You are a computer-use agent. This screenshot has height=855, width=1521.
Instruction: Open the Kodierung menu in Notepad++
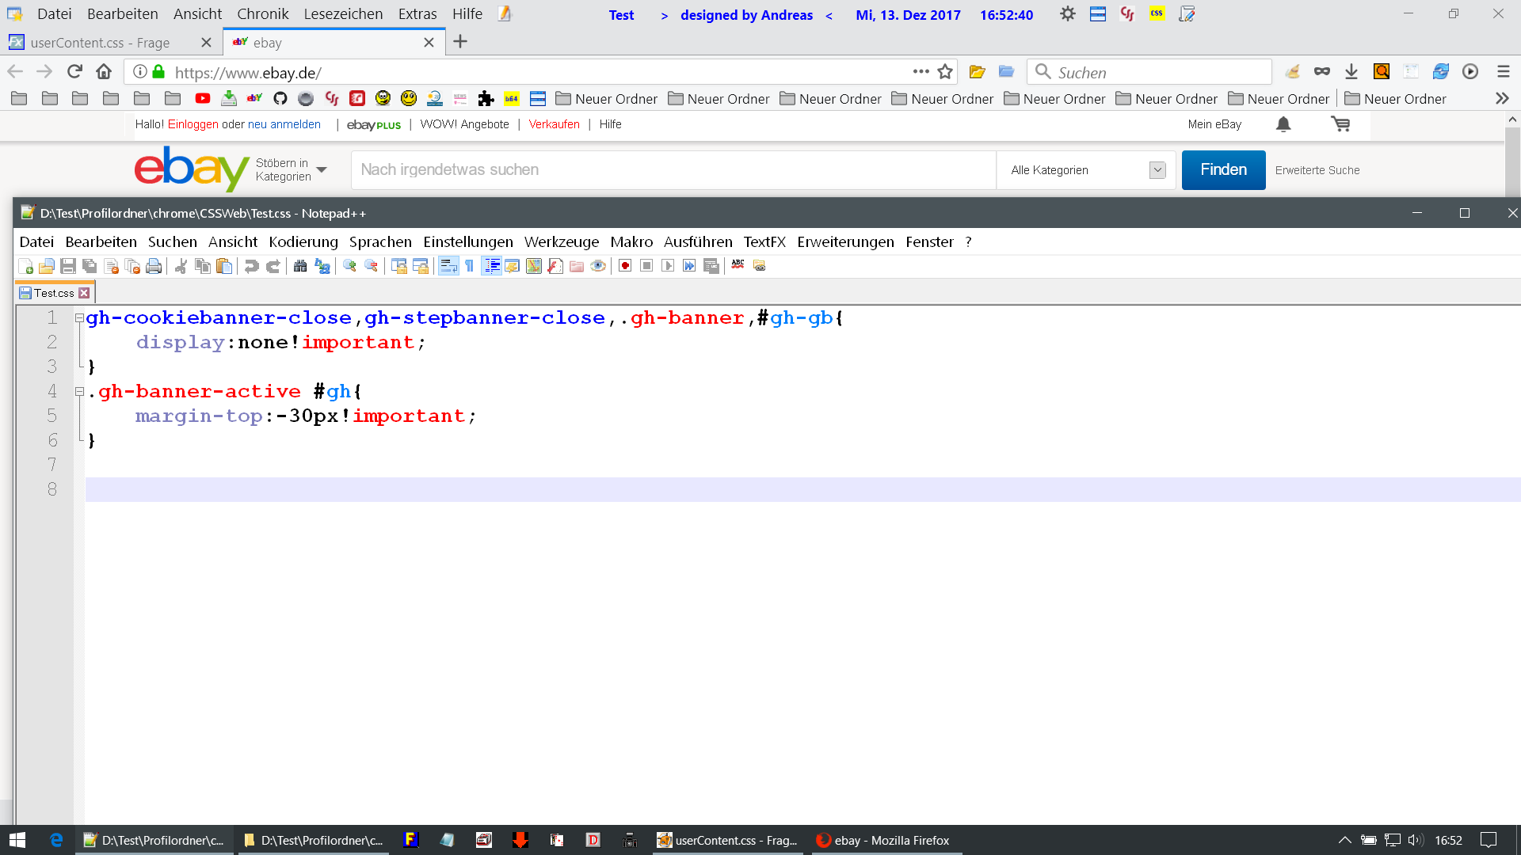[x=303, y=242]
